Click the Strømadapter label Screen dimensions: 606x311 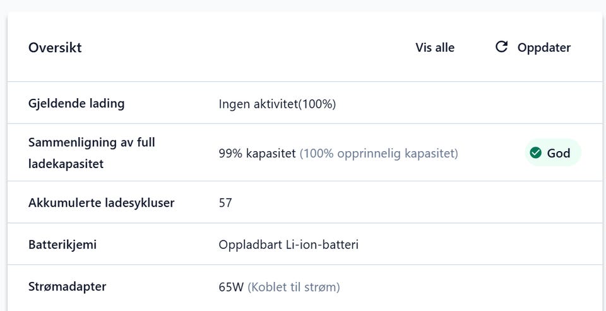[x=67, y=286]
